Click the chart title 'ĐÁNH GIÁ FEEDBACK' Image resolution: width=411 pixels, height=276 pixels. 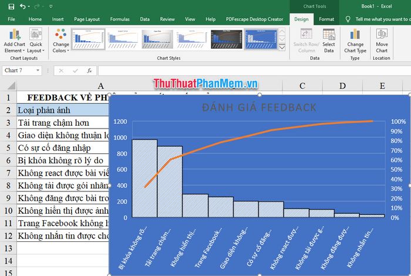click(x=260, y=107)
